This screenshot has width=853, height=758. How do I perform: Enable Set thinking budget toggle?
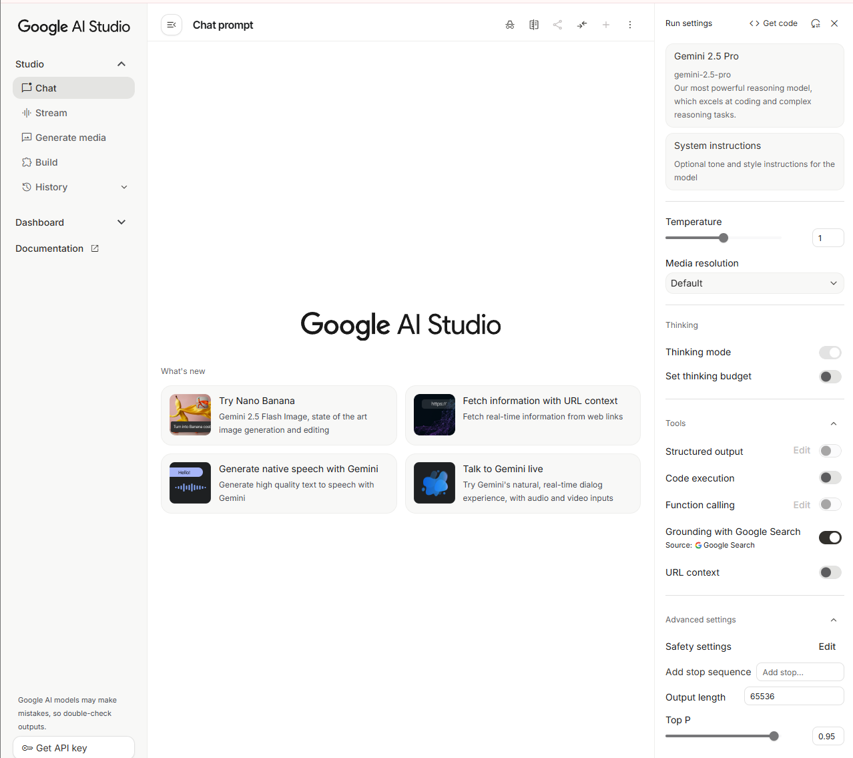830,377
